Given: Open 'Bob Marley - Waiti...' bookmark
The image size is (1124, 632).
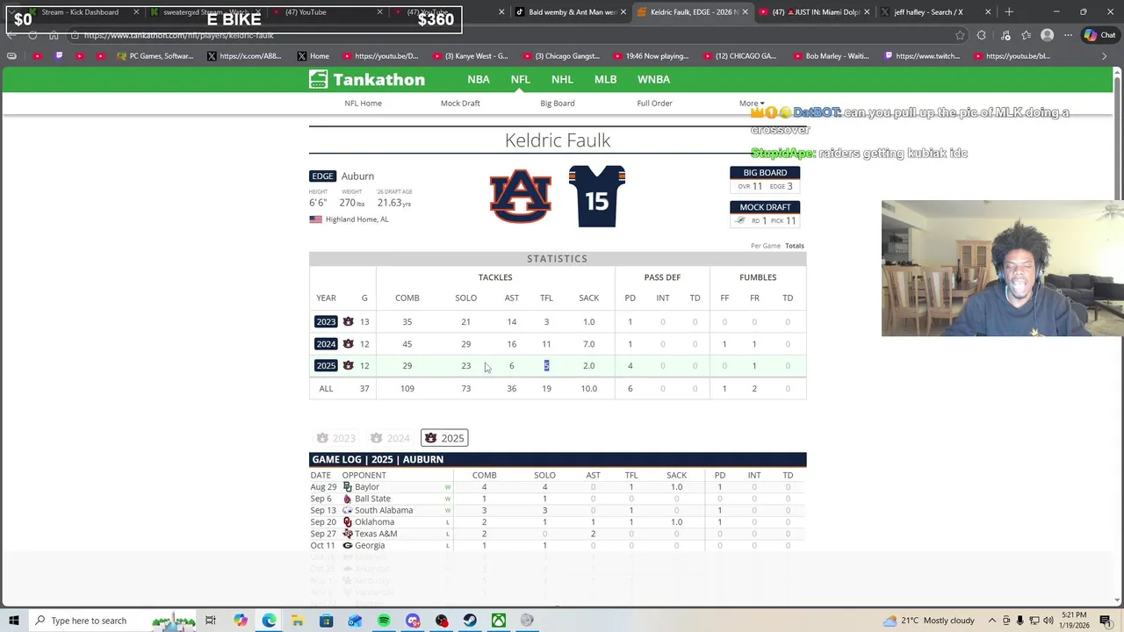Looking at the screenshot, I should click(829, 56).
